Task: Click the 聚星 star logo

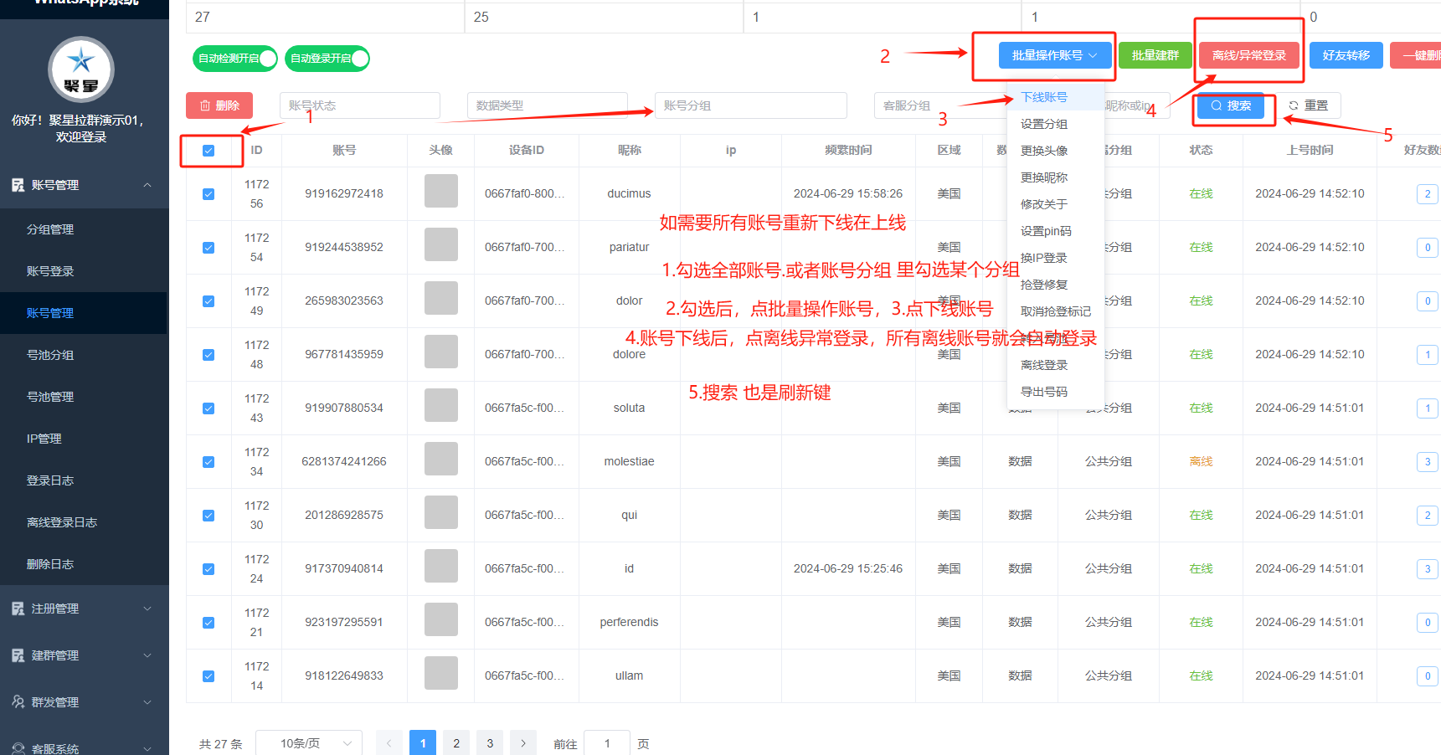Action: tap(82, 69)
